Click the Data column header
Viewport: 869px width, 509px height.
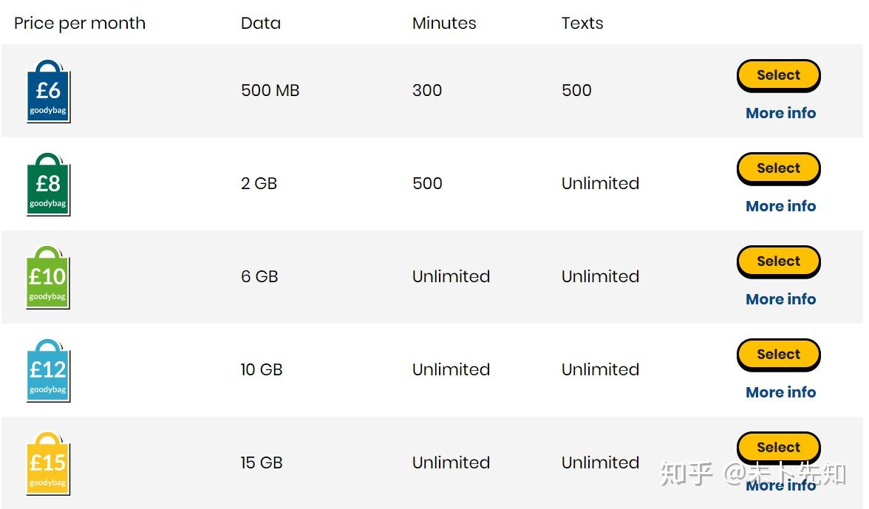coord(261,24)
